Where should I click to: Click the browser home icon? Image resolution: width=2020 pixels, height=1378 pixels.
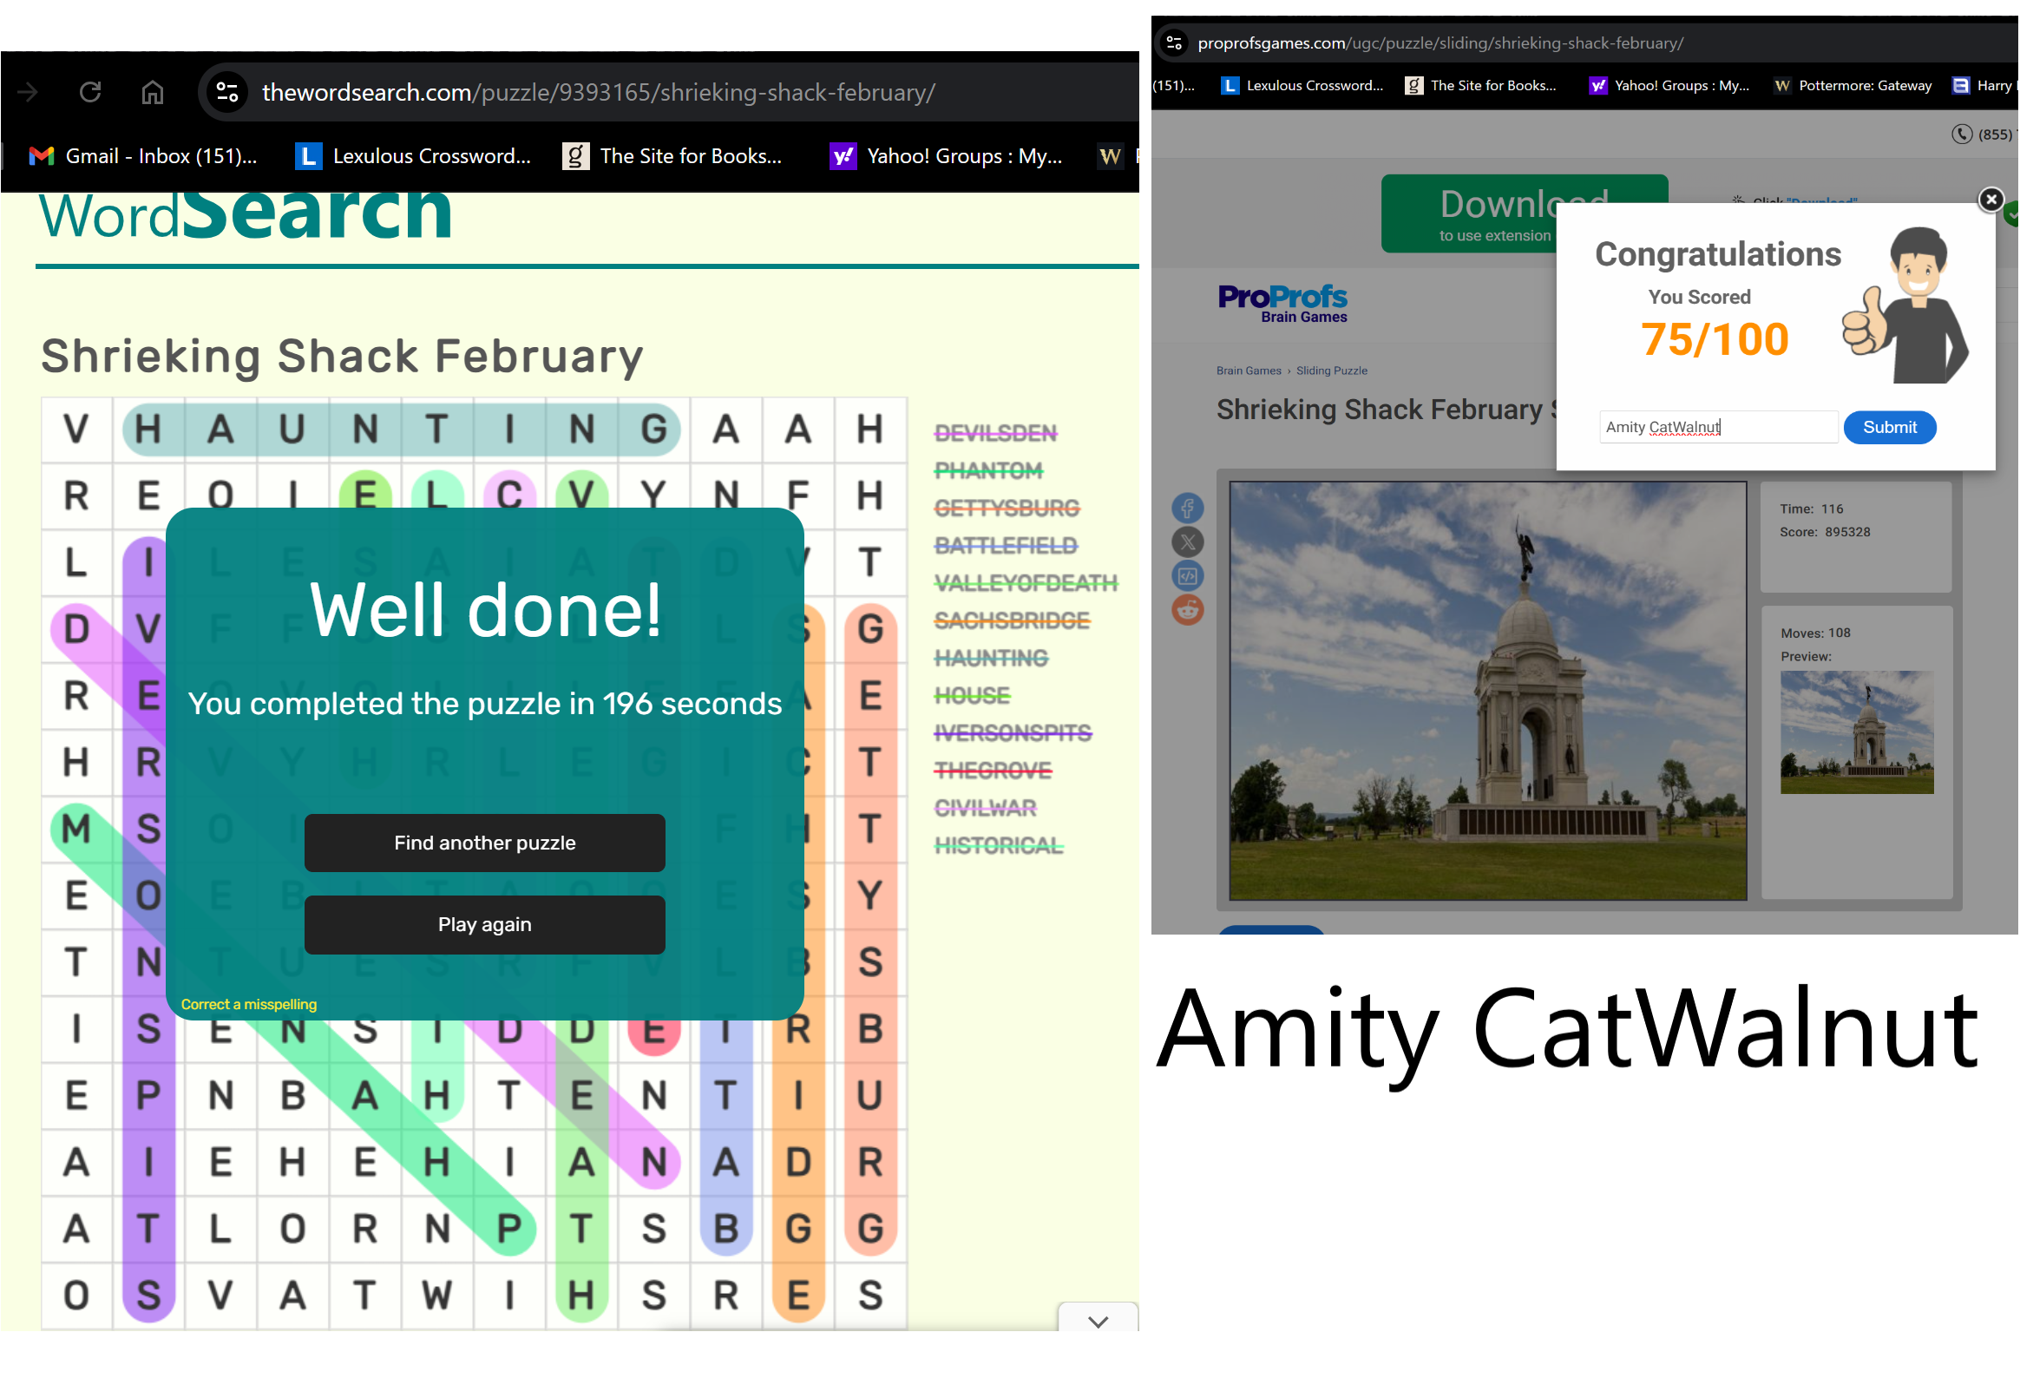click(153, 92)
